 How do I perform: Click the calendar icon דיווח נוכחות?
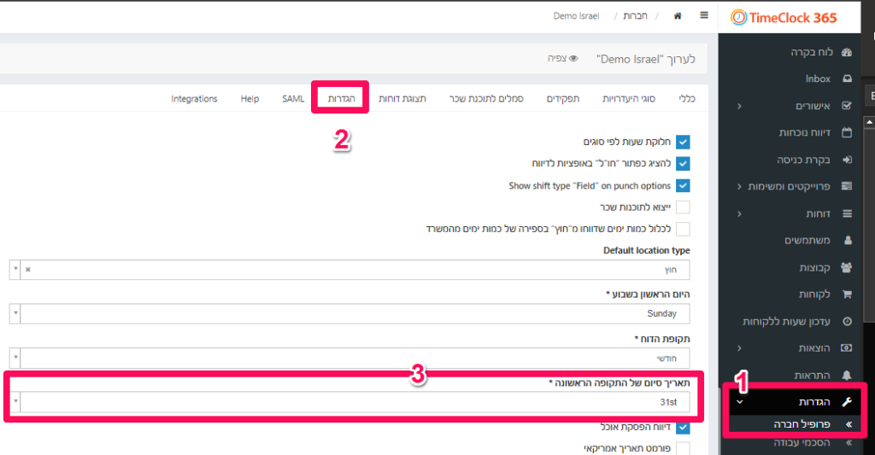click(847, 132)
